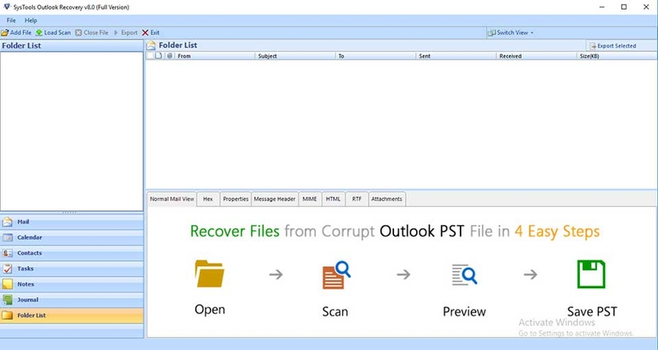Maximize the SysTools Outlook Recovery window
The height and width of the screenshot is (350, 658).
tap(624, 7)
